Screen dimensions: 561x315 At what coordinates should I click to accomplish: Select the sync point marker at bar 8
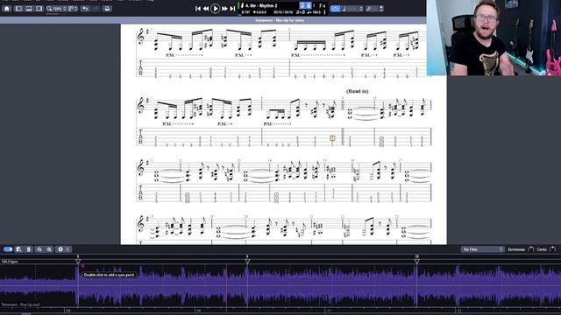pyautogui.click(x=78, y=262)
